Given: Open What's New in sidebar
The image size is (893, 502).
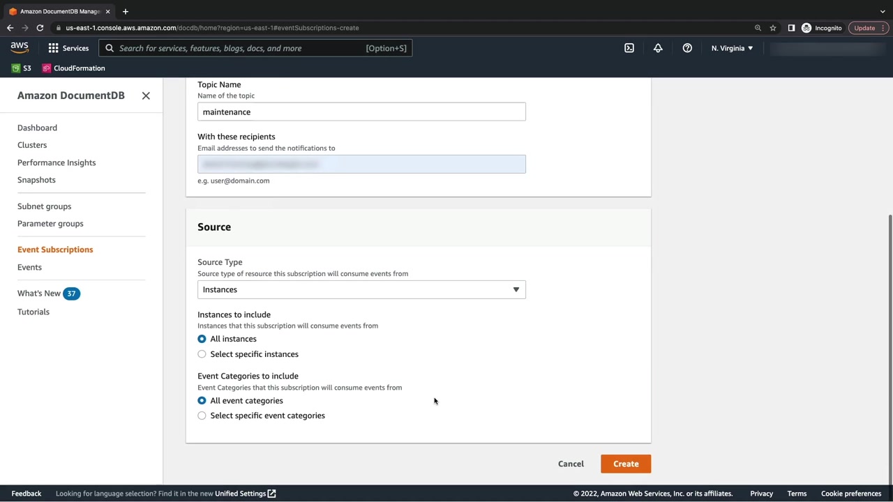Looking at the screenshot, I should click(x=39, y=294).
